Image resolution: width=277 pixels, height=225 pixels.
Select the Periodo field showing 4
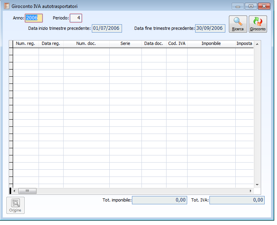(x=76, y=18)
